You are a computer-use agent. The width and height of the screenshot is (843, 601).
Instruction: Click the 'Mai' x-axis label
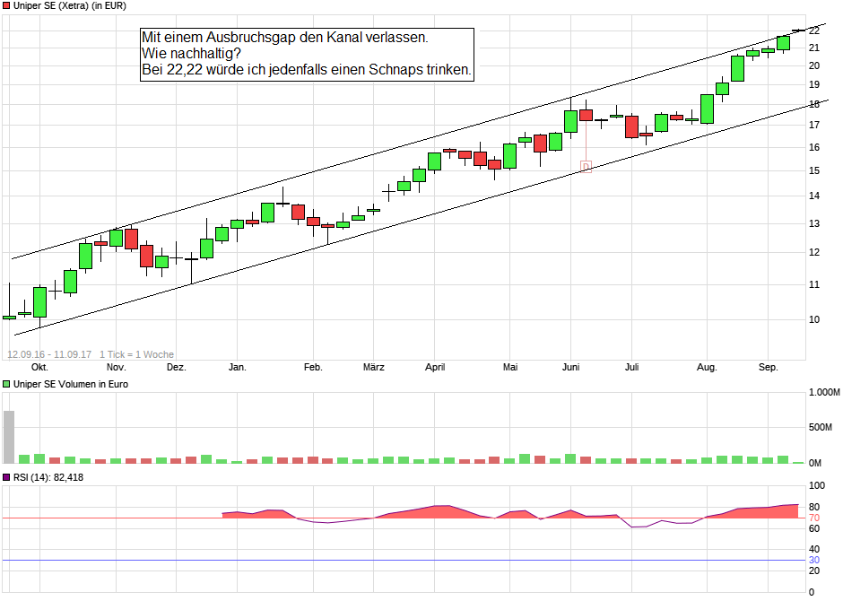pyautogui.click(x=510, y=367)
